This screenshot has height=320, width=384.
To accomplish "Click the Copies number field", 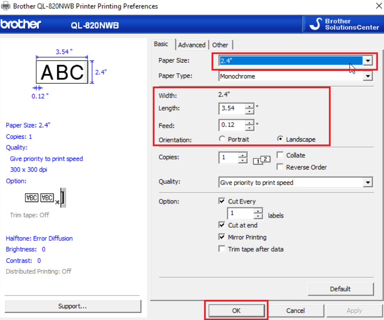I will 228,157.
